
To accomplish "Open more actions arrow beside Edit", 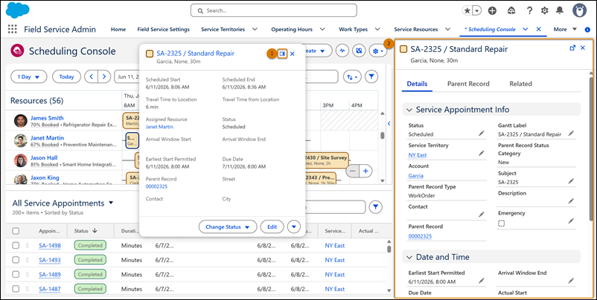I will [x=293, y=226].
